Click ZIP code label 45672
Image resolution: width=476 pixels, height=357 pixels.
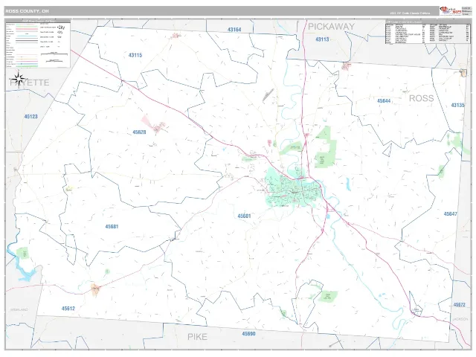tap(459, 304)
